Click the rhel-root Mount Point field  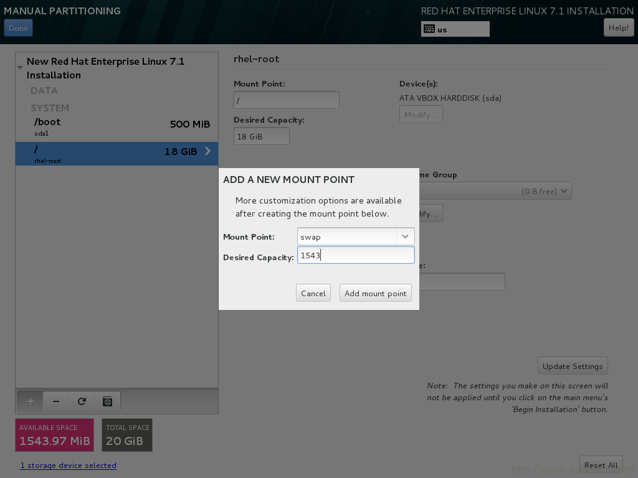(x=287, y=100)
